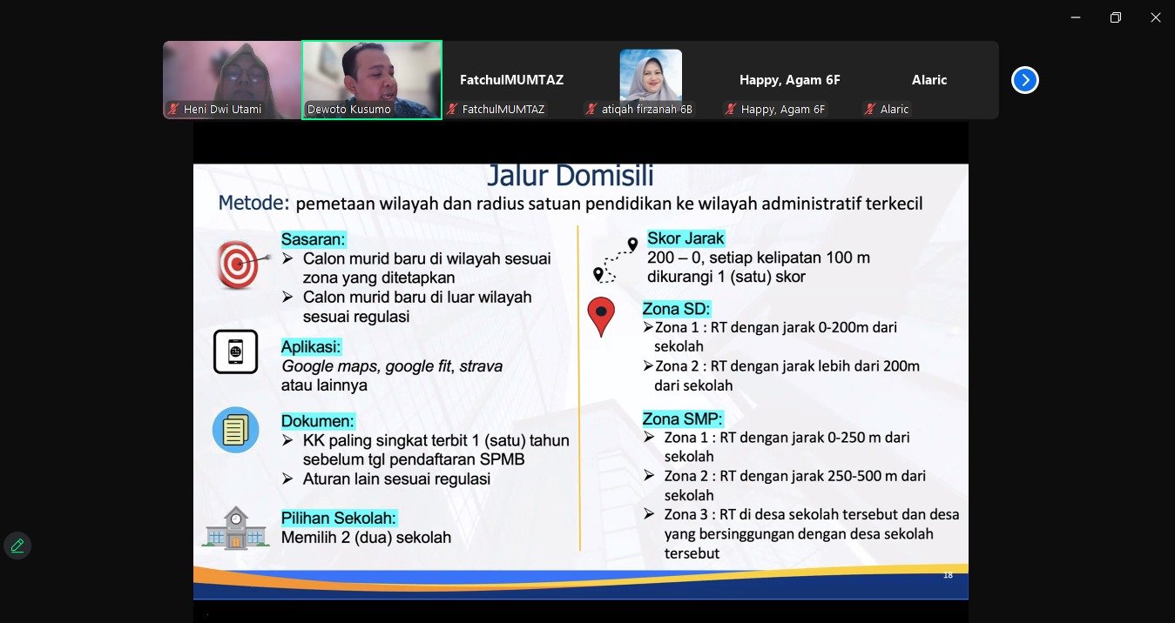The width and height of the screenshot is (1175, 623).
Task: Select Heni Dwi Utami's video thumbnail
Action: pos(232,79)
